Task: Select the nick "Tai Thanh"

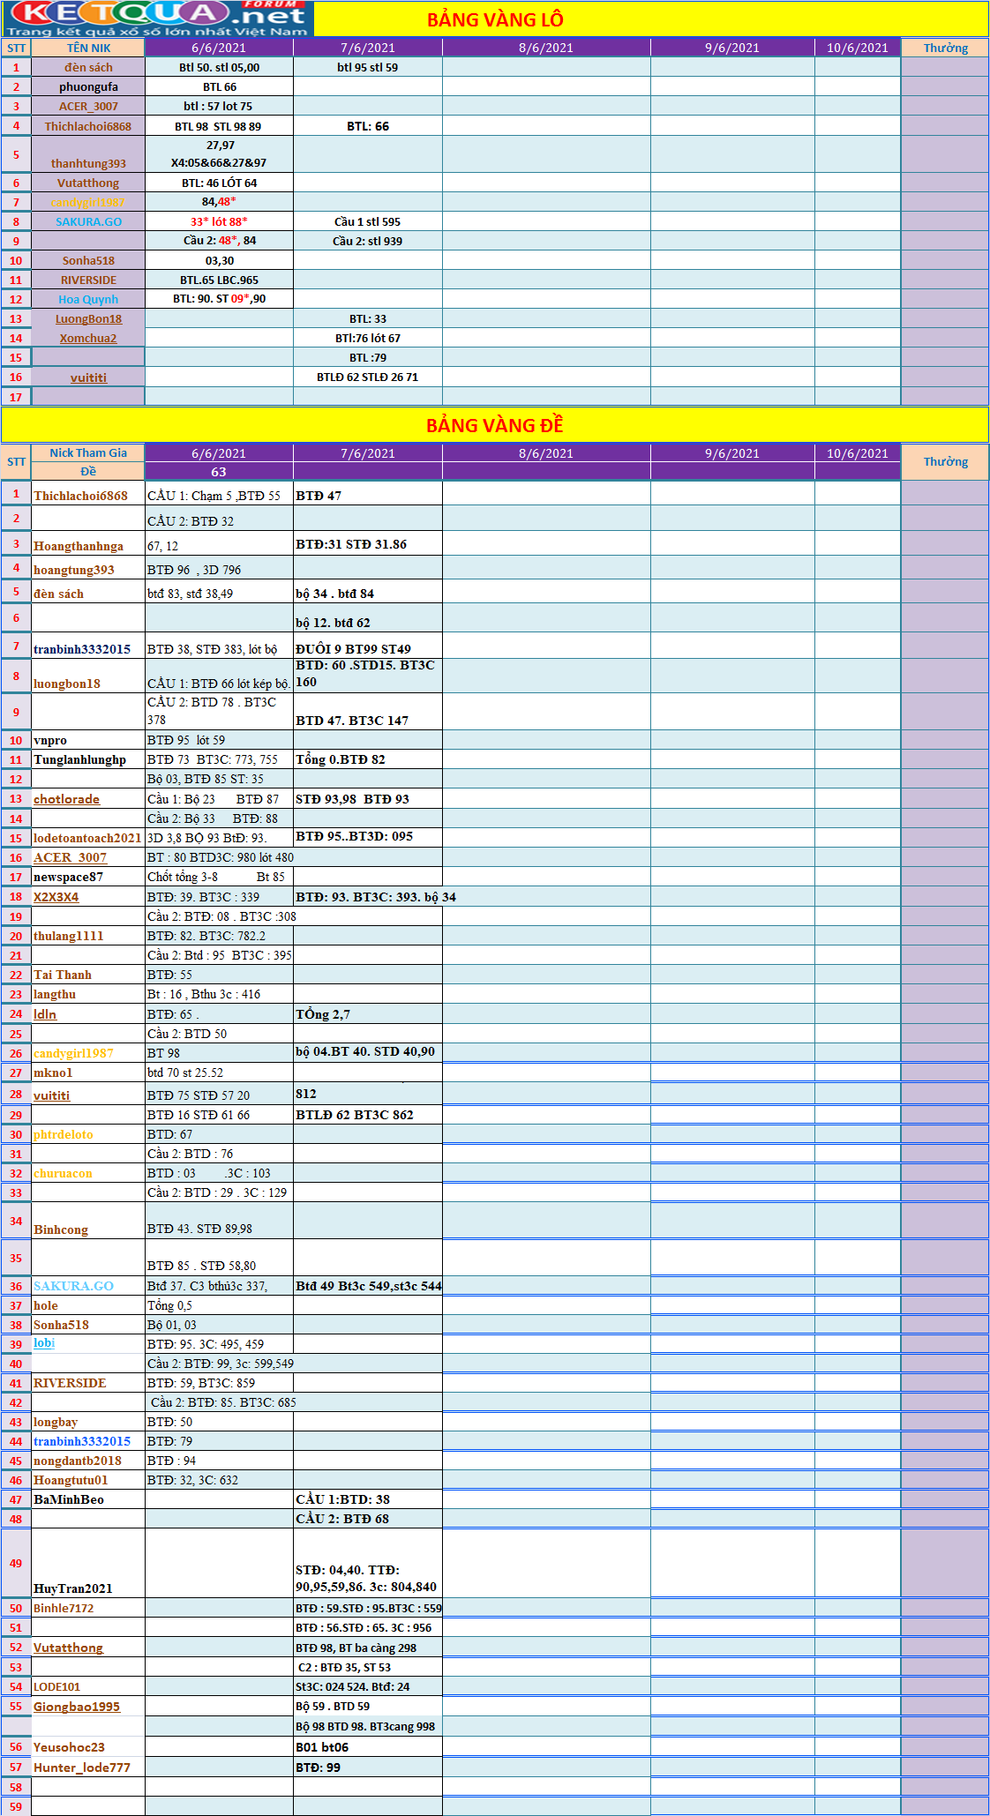Action: pyautogui.click(x=63, y=975)
